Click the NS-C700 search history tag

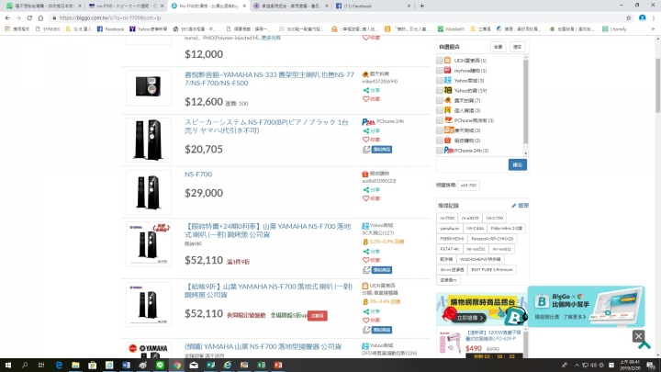click(494, 218)
